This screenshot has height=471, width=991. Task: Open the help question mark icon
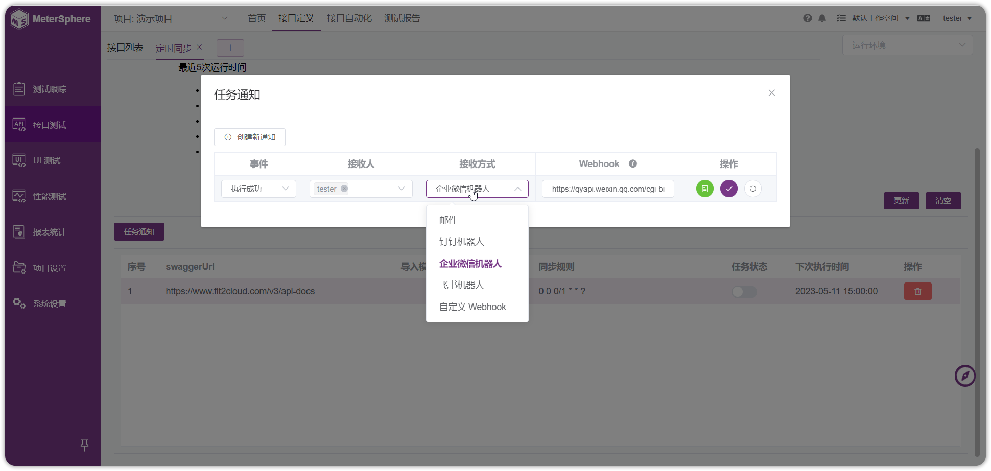[x=808, y=18]
